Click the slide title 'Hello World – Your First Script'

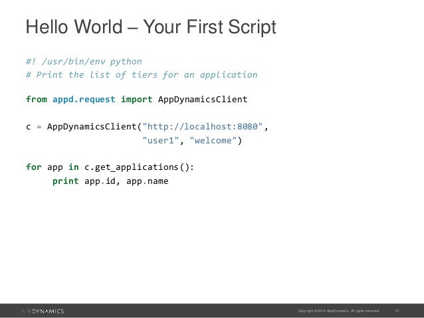coord(151,27)
